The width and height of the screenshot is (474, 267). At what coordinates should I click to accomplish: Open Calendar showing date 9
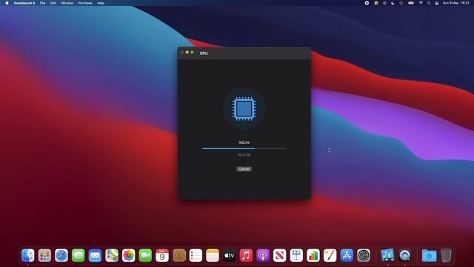click(162, 255)
